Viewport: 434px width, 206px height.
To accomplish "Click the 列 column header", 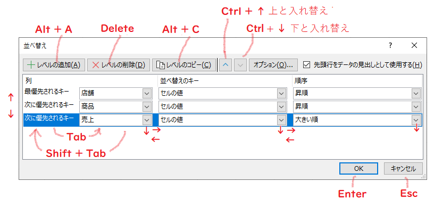I will click(x=29, y=80).
